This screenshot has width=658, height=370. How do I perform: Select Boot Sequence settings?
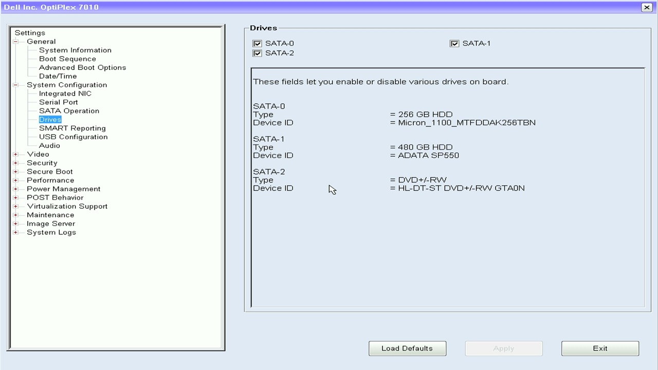67,59
